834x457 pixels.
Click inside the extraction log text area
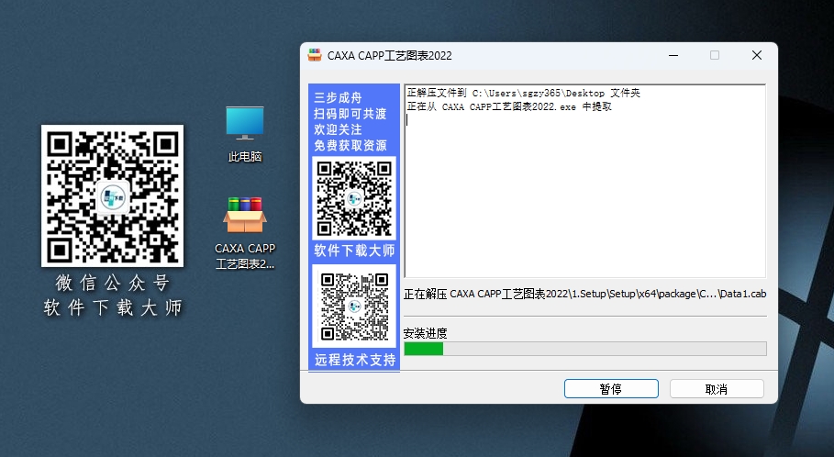(585, 181)
